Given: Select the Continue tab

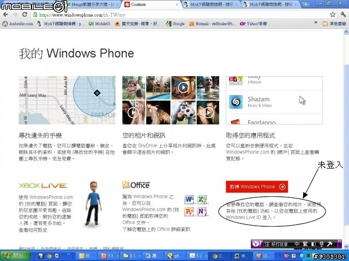Looking at the screenshot, I should pos(151,4).
